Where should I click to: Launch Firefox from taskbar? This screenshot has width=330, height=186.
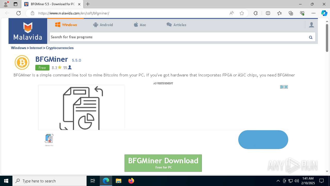click(131, 181)
